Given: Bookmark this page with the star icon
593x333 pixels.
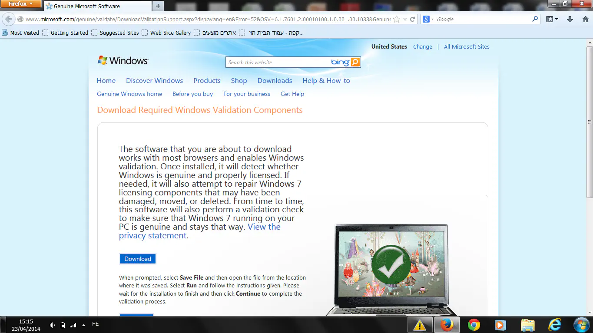Looking at the screenshot, I should (396, 20).
